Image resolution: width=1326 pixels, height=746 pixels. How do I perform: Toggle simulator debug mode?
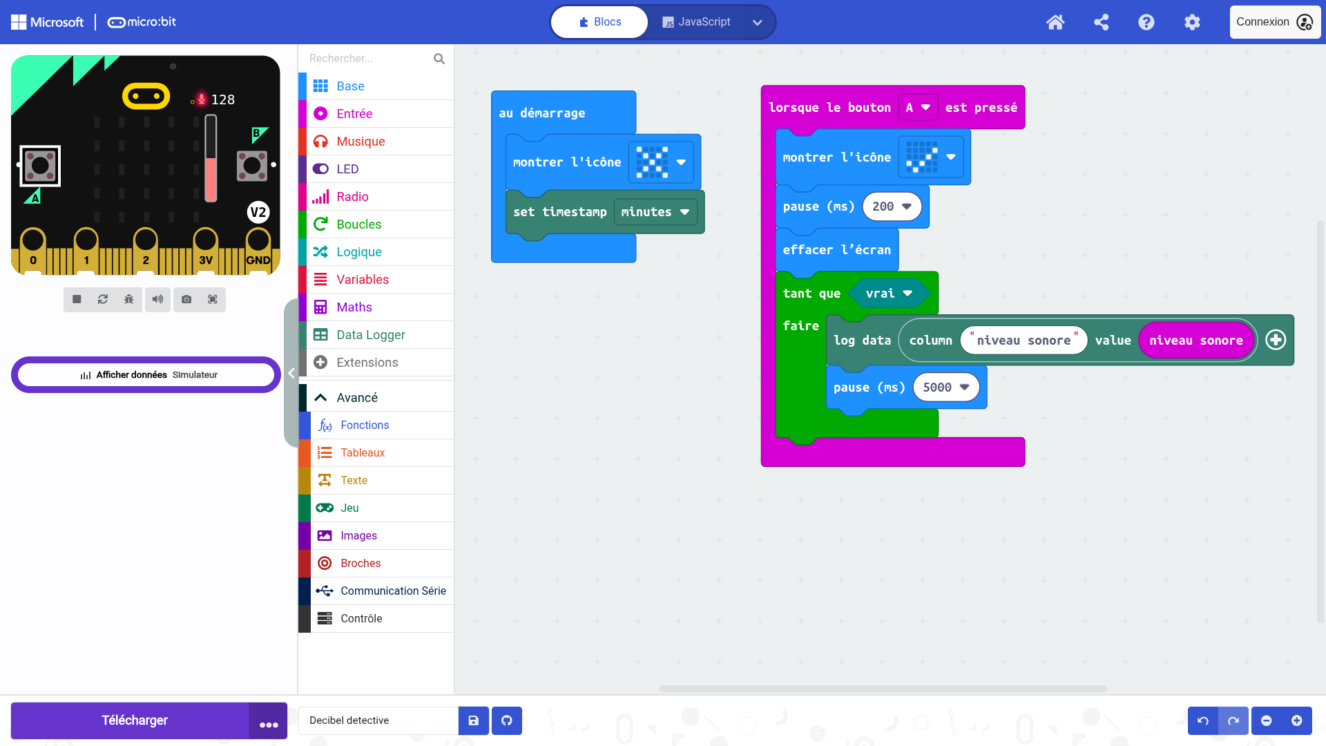[x=129, y=300]
